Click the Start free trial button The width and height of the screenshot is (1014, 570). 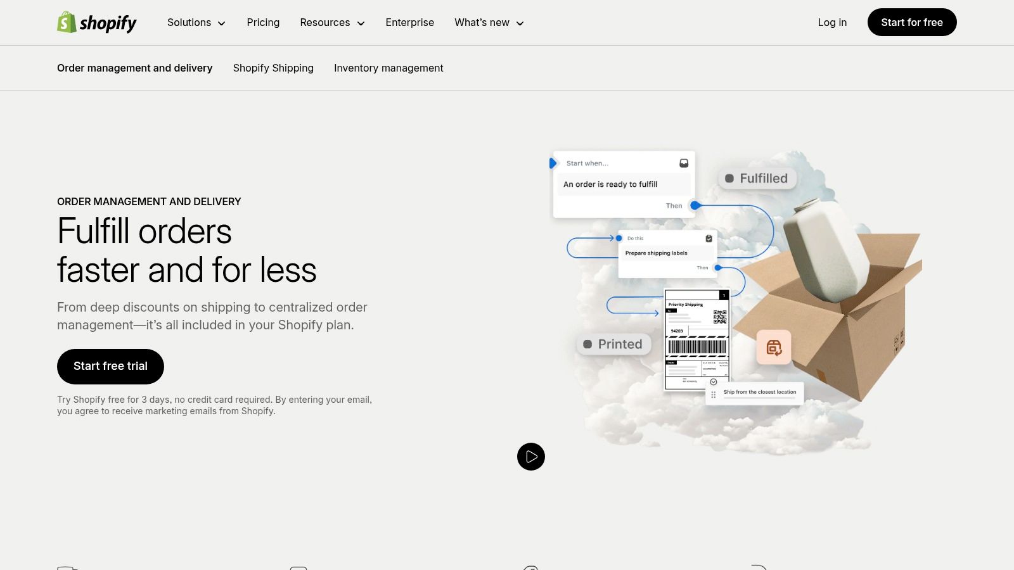(110, 366)
